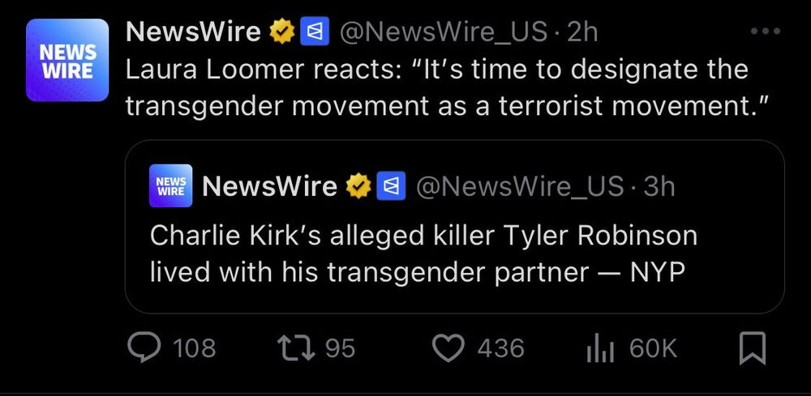Click the blue affiliate badge in quoted post
This screenshot has height=396, width=811.
point(388,187)
